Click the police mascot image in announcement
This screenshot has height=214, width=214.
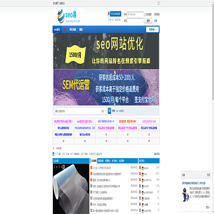pyautogui.click(x=185, y=194)
